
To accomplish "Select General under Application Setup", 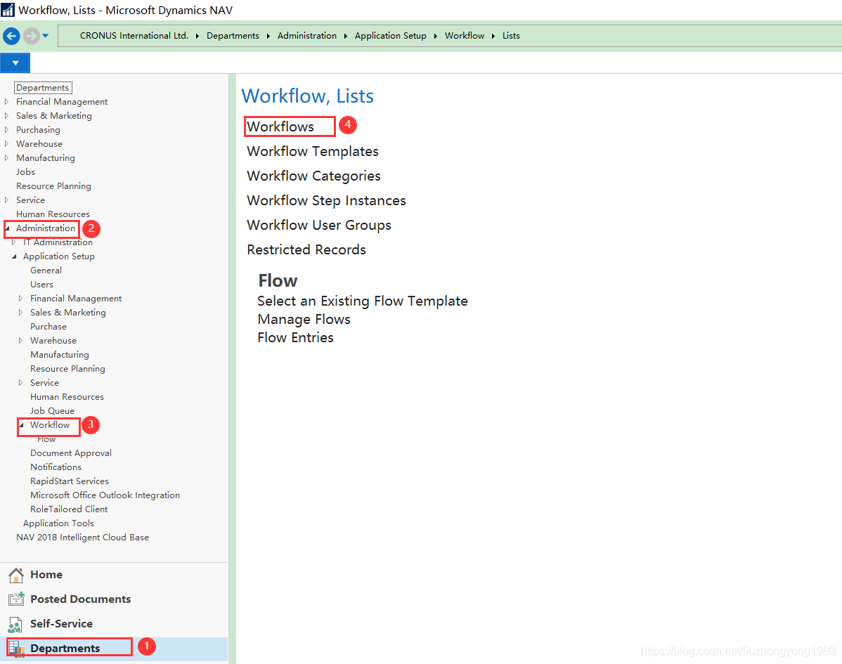I will (46, 270).
